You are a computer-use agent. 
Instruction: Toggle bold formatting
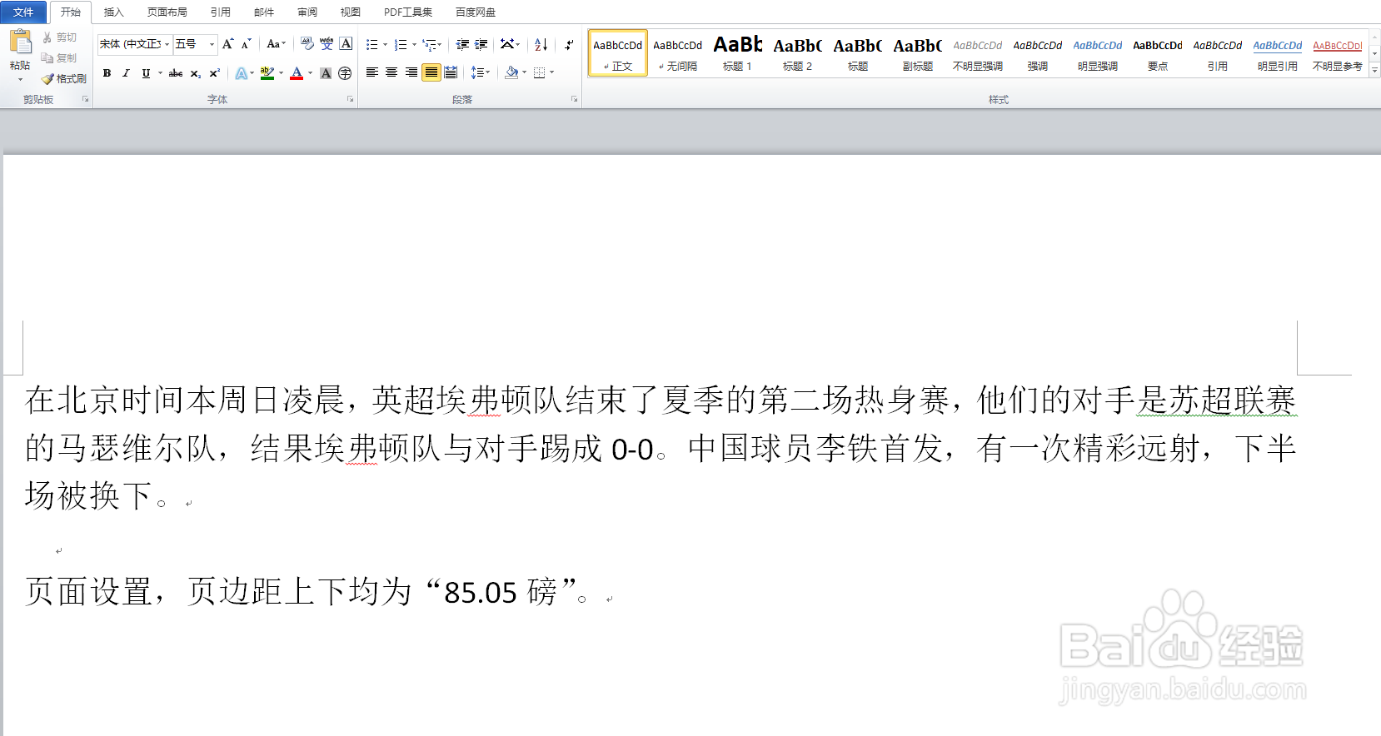coord(107,73)
